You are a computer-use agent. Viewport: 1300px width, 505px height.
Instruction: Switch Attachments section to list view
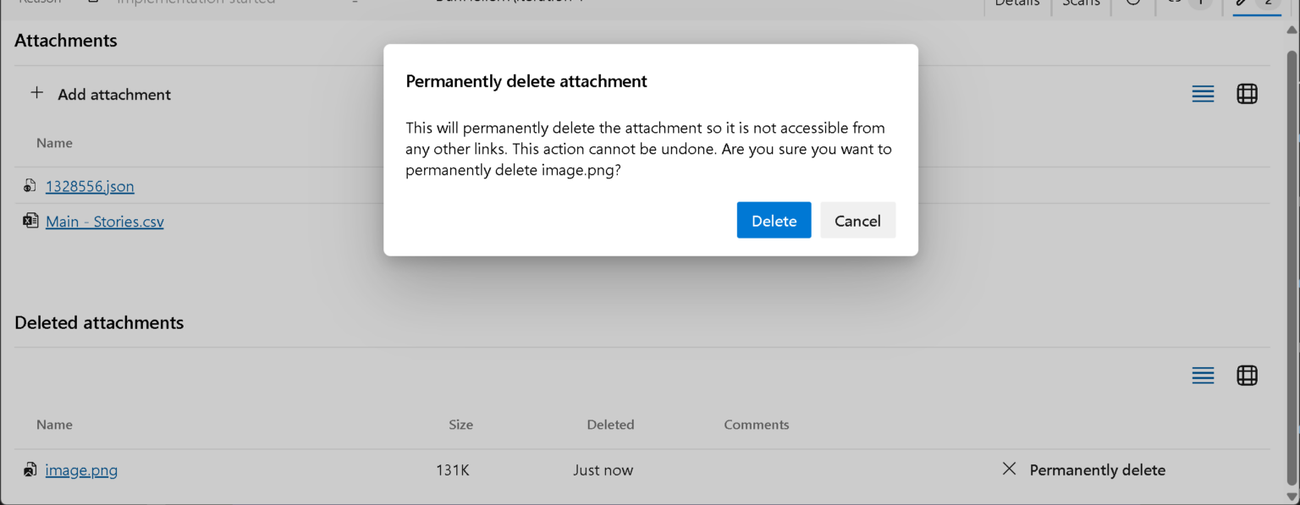pos(1203,94)
